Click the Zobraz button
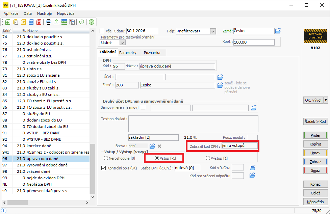Image resolution: width=330 pixels, height=214 pixels. pos(315,162)
